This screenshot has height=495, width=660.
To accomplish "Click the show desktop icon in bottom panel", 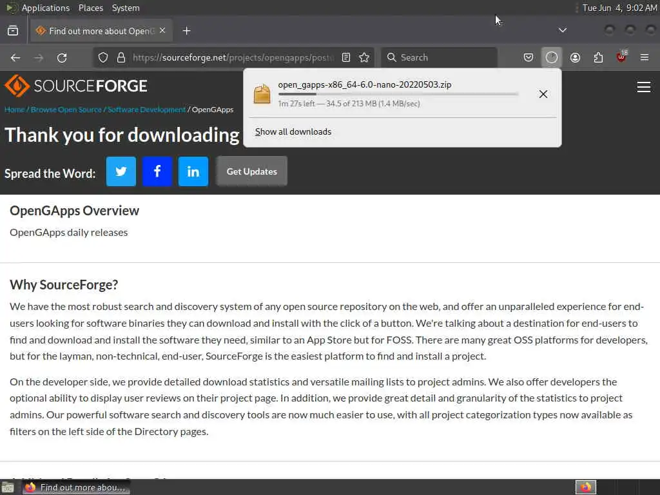I will tap(8, 487).
